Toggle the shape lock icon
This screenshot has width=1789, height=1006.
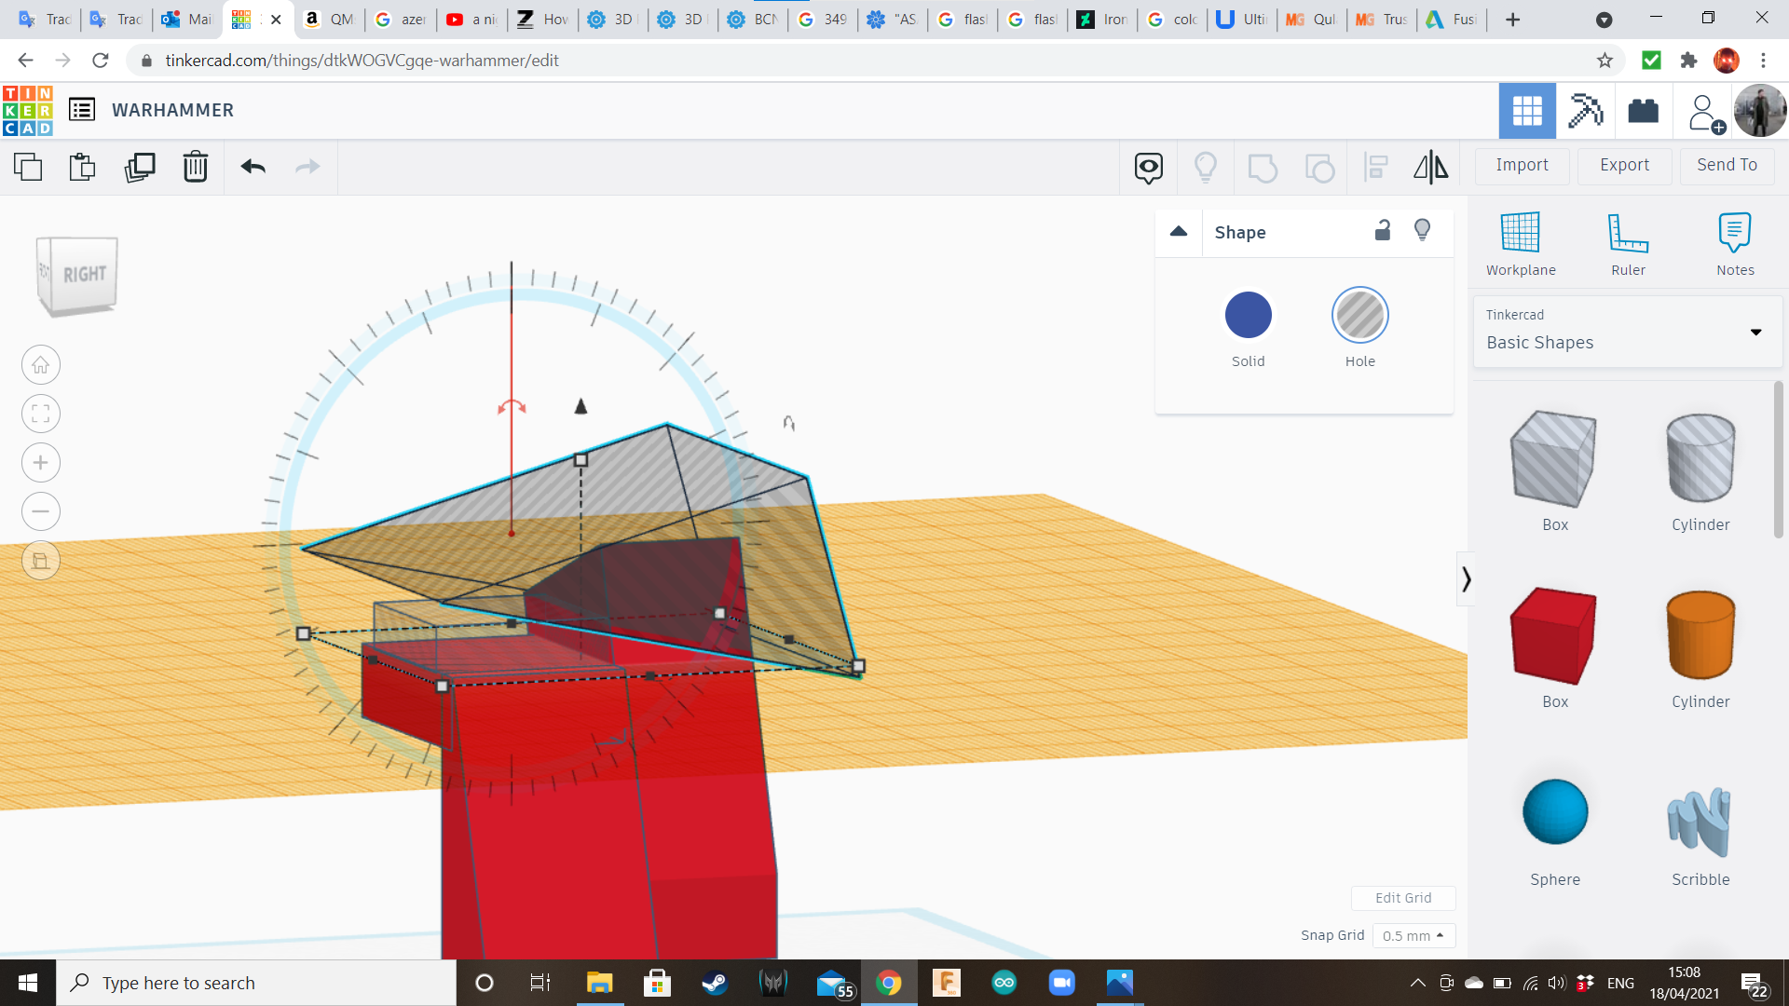coord(1383,230)
